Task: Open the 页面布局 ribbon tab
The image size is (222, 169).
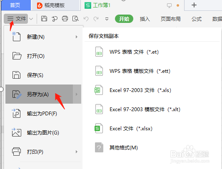Action: (170, 19)
